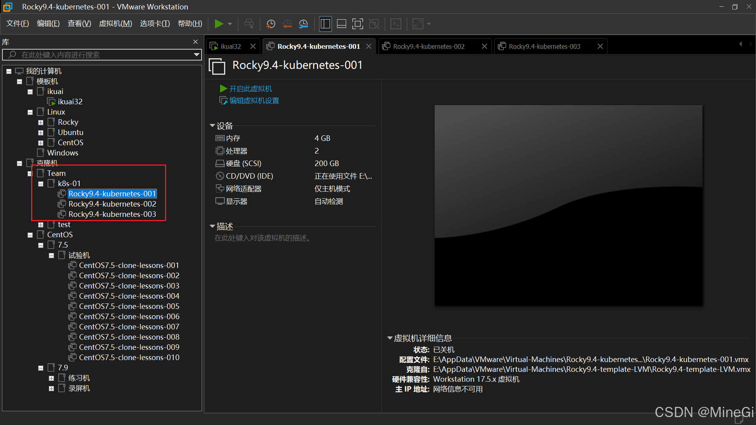Switch to Rocky9.4-kubernetes-002 tab
The image size is (756, 425).
428,46
